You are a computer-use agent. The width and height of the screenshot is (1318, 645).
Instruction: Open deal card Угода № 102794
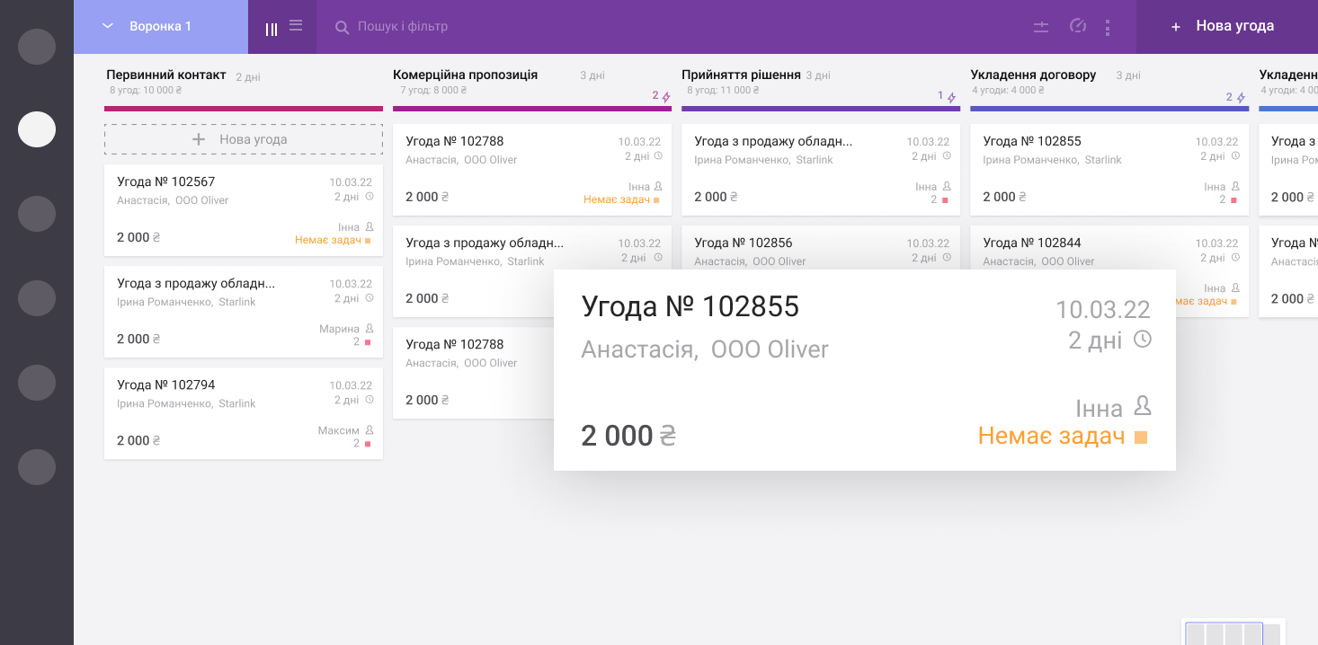[x=244, y=413]
